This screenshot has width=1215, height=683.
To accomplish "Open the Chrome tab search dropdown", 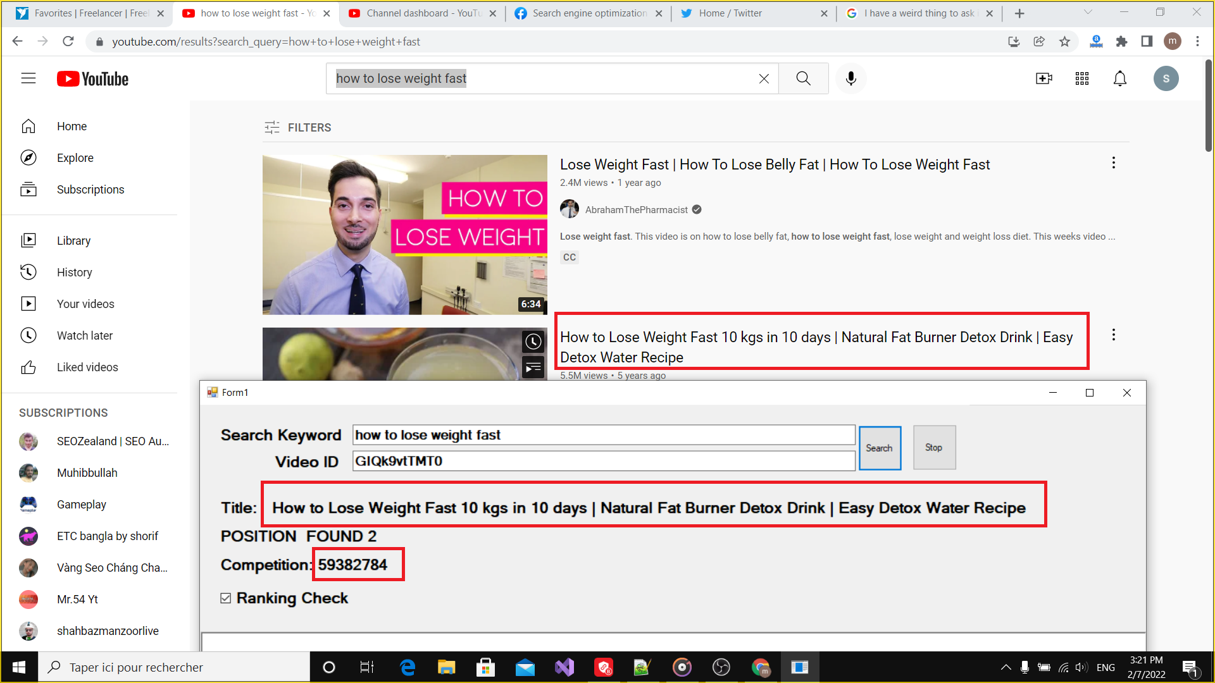I will coord(1088,13).
